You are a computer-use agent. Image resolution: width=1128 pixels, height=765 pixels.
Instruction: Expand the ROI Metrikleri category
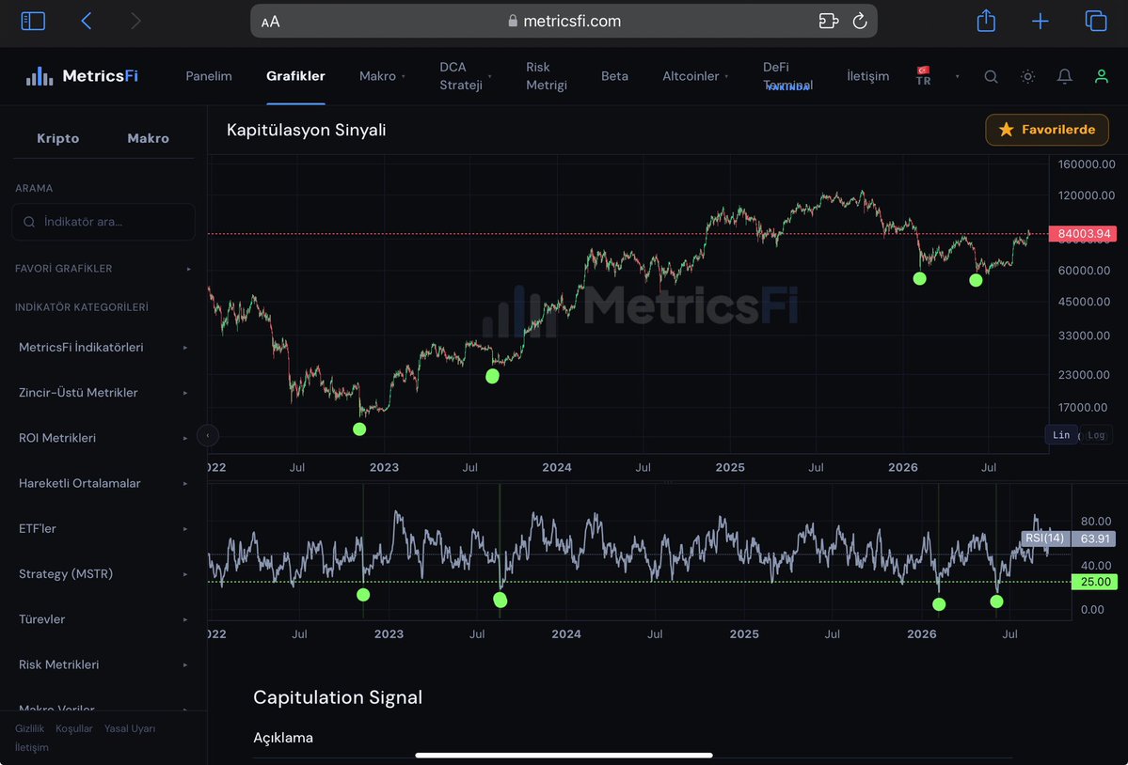coord(103,438)
